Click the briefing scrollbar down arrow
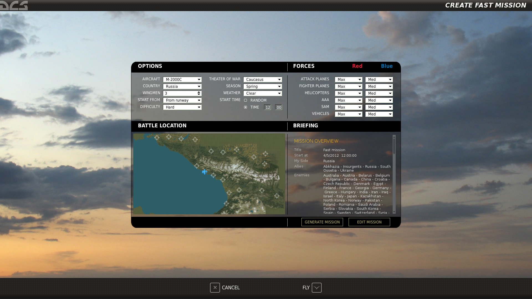Image resolution: width=532 pixels, height=299 pixels. tap(394, 212)
